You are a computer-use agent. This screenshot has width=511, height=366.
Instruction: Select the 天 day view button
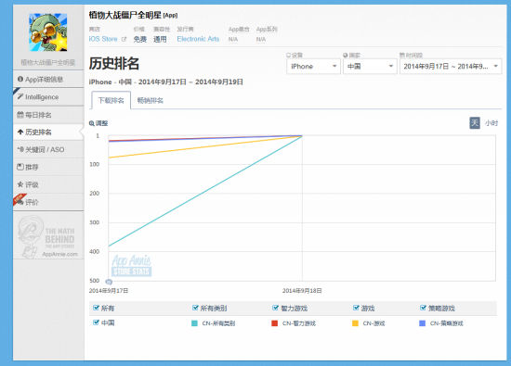click(x=475, y=123)
